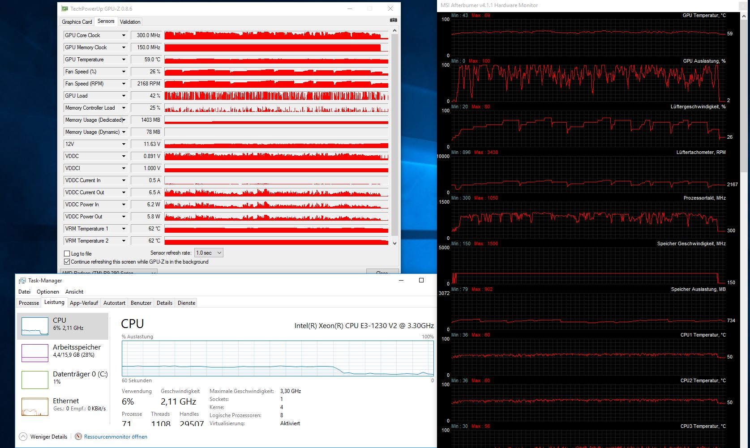Open the VDDC Power In dropdown
The image size is (750, 448).
(124, 205)
